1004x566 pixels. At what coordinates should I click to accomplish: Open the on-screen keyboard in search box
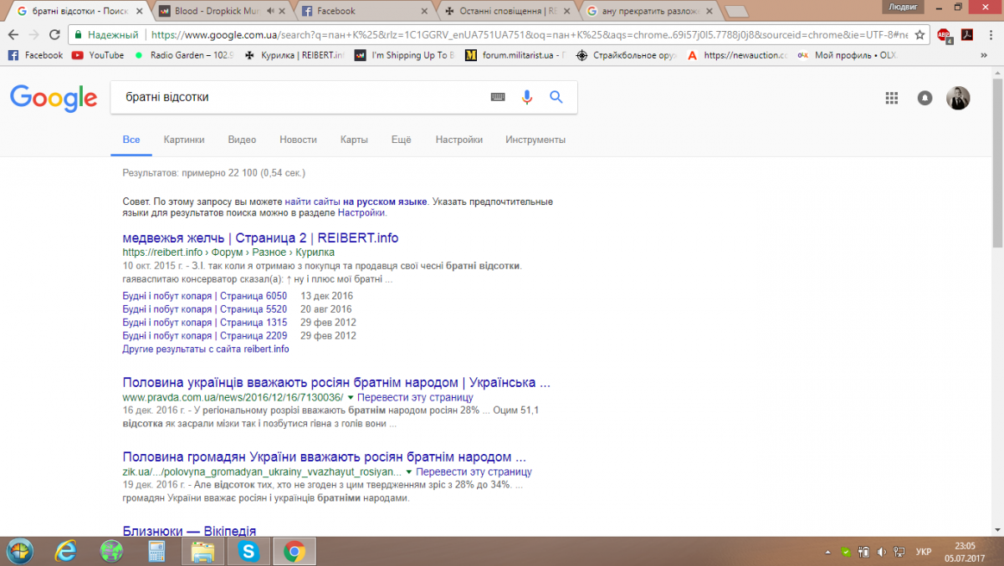[498, 97]
